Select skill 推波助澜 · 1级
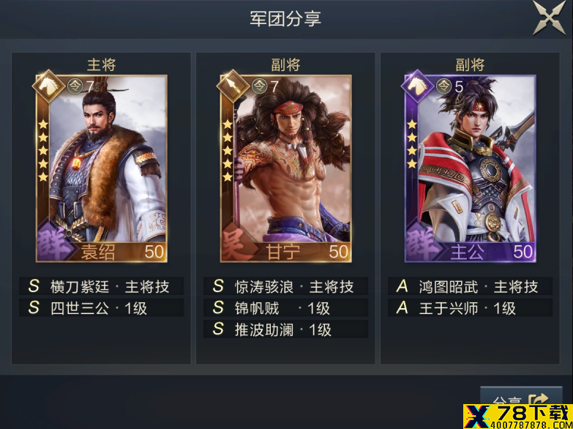Image resolution: width=573 pixels, height=429 pixels. [286, 329]
